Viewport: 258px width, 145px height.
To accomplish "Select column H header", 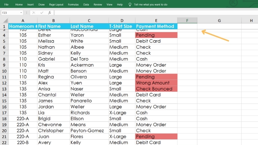I will click(250, 21).
